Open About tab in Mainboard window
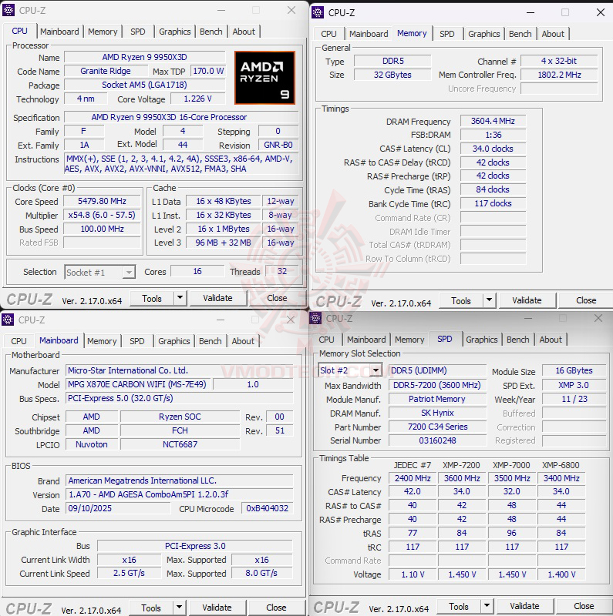The image size is (613, 616). [243, 341]
